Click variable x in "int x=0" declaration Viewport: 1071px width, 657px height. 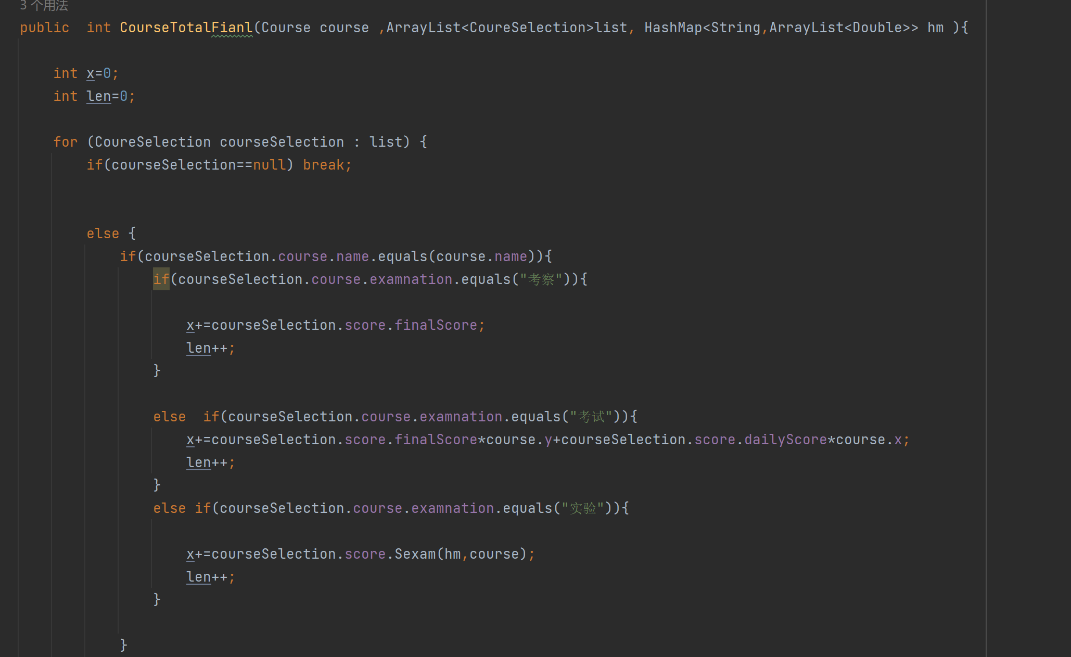91,73
